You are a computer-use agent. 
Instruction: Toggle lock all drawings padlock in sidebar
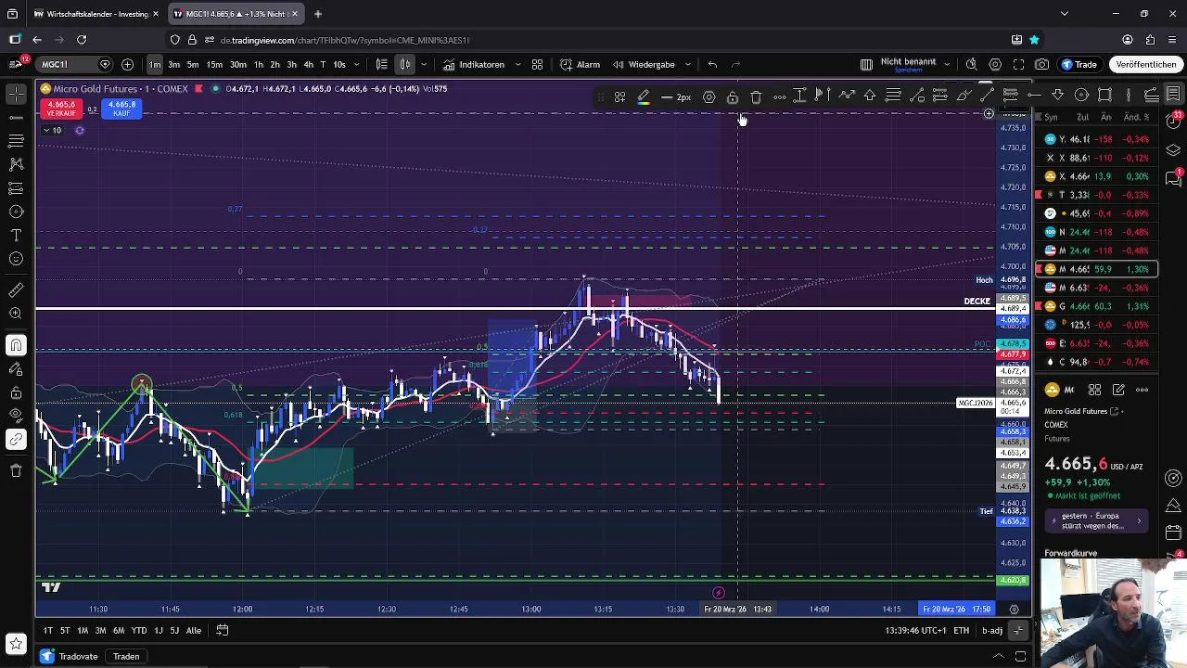tap(16, 392)
